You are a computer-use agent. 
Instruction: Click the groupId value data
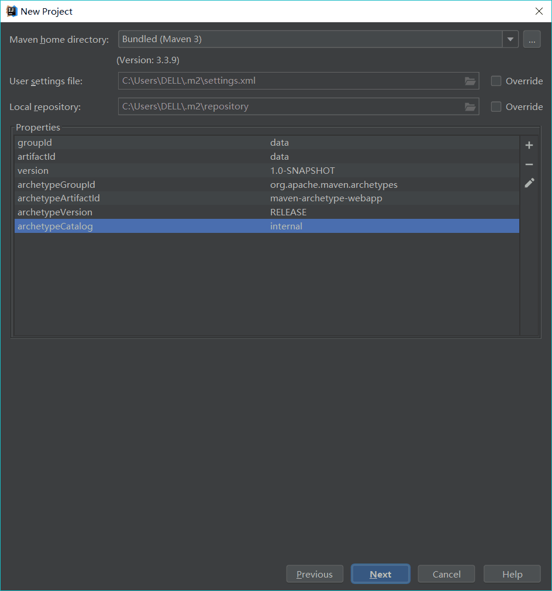tap(280, 142)
